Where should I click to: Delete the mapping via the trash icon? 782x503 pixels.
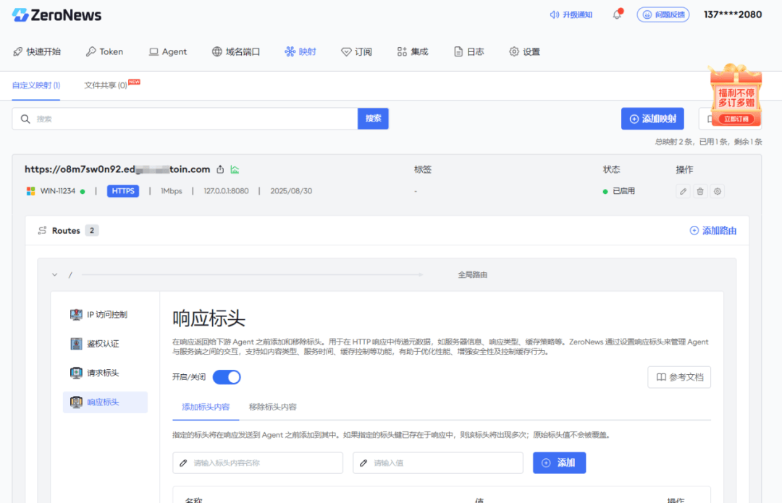(x=699, y=191)
